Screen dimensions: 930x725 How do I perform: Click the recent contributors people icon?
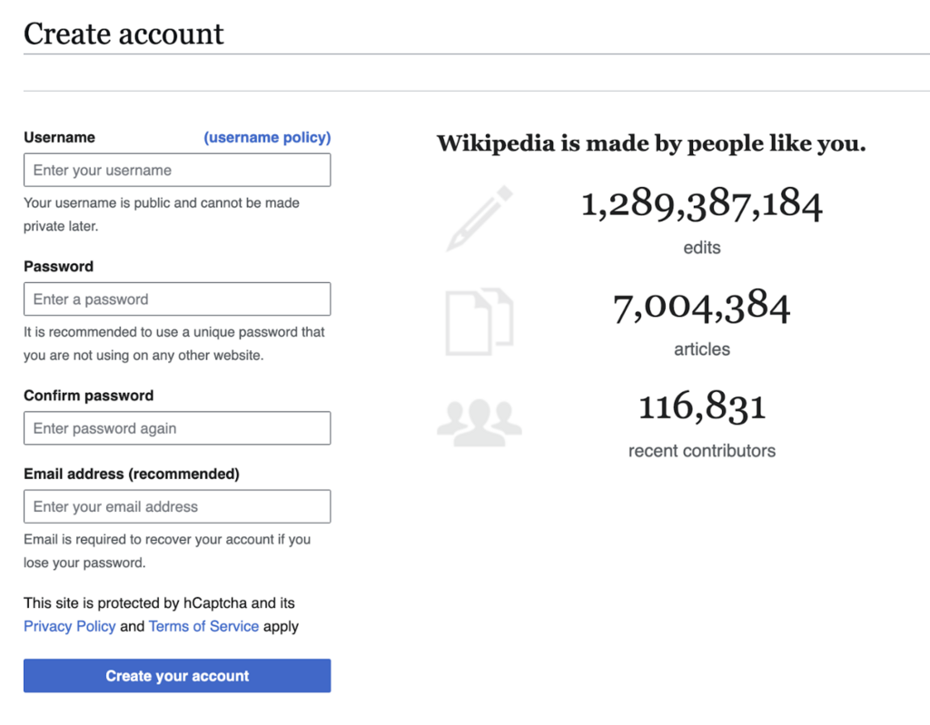click(x=480, y=423)
